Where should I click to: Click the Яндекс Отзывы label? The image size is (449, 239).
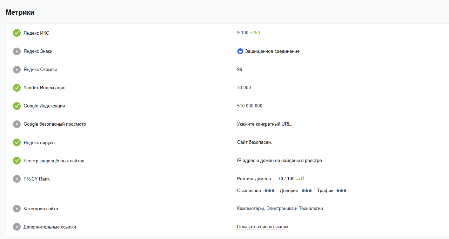[x=40, y=70]
